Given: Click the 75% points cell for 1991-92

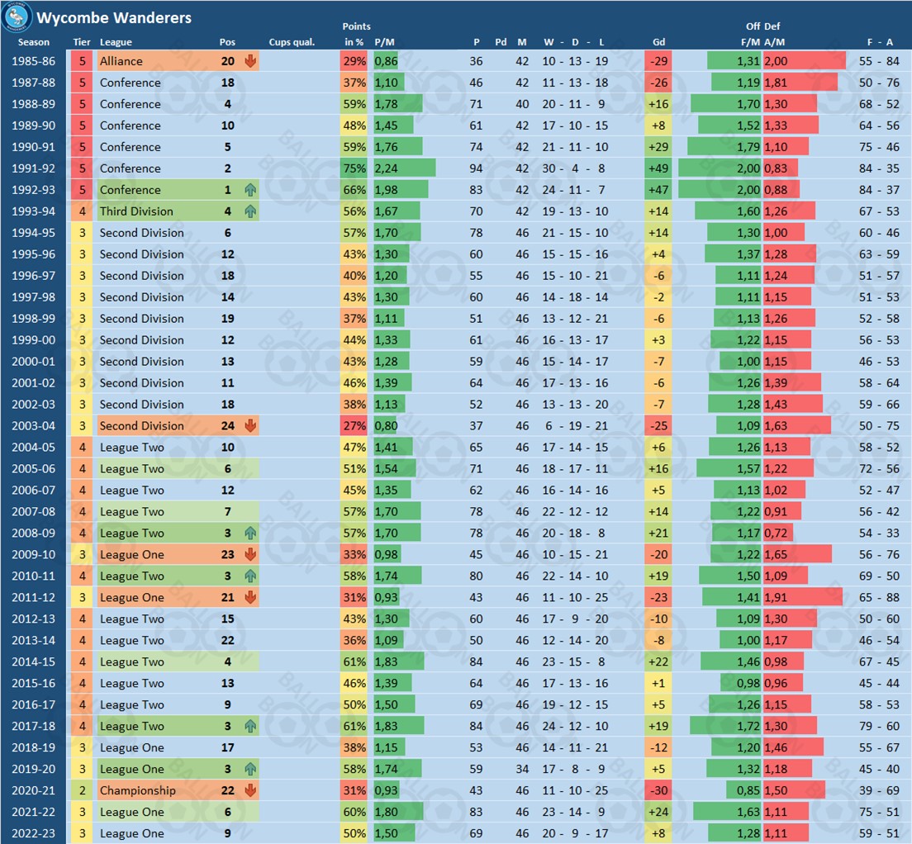Looking at the screenshot, I should (x=354, y=168).
